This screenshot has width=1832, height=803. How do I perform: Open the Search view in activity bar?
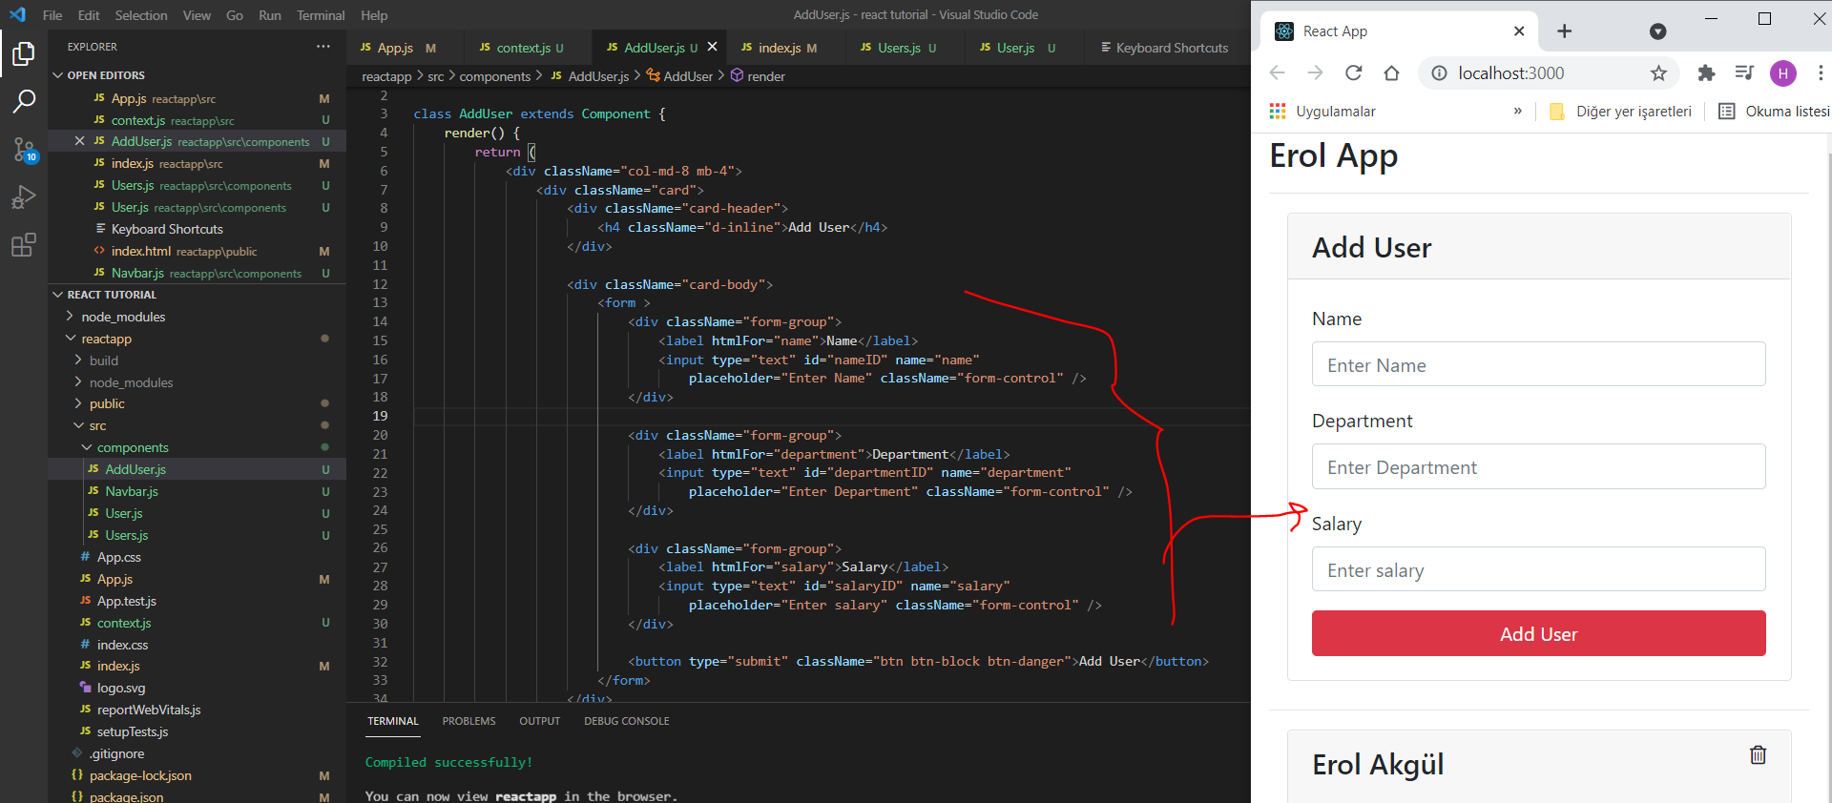[24, 101]
